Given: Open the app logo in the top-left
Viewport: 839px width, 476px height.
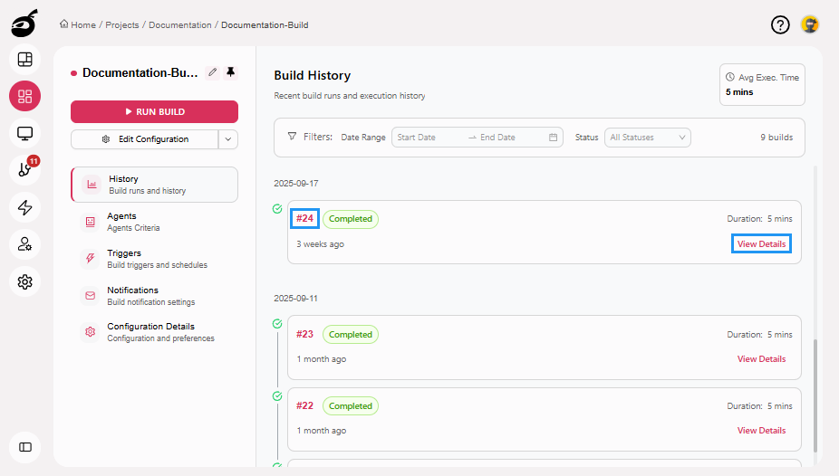Looking at the screenshot, I should (24, 24).
